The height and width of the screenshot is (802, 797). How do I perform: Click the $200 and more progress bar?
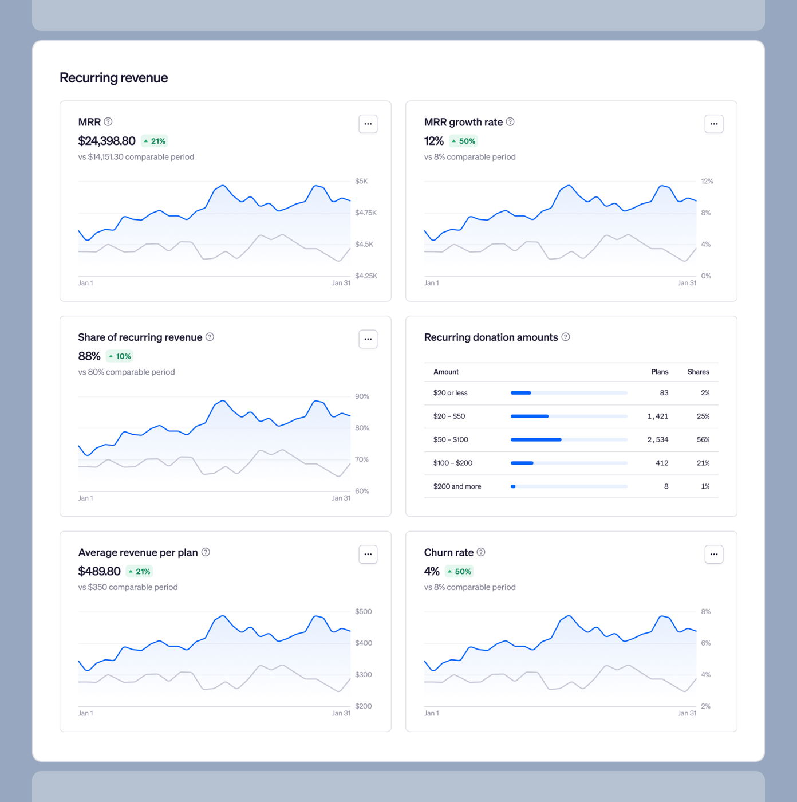(569, 486)
